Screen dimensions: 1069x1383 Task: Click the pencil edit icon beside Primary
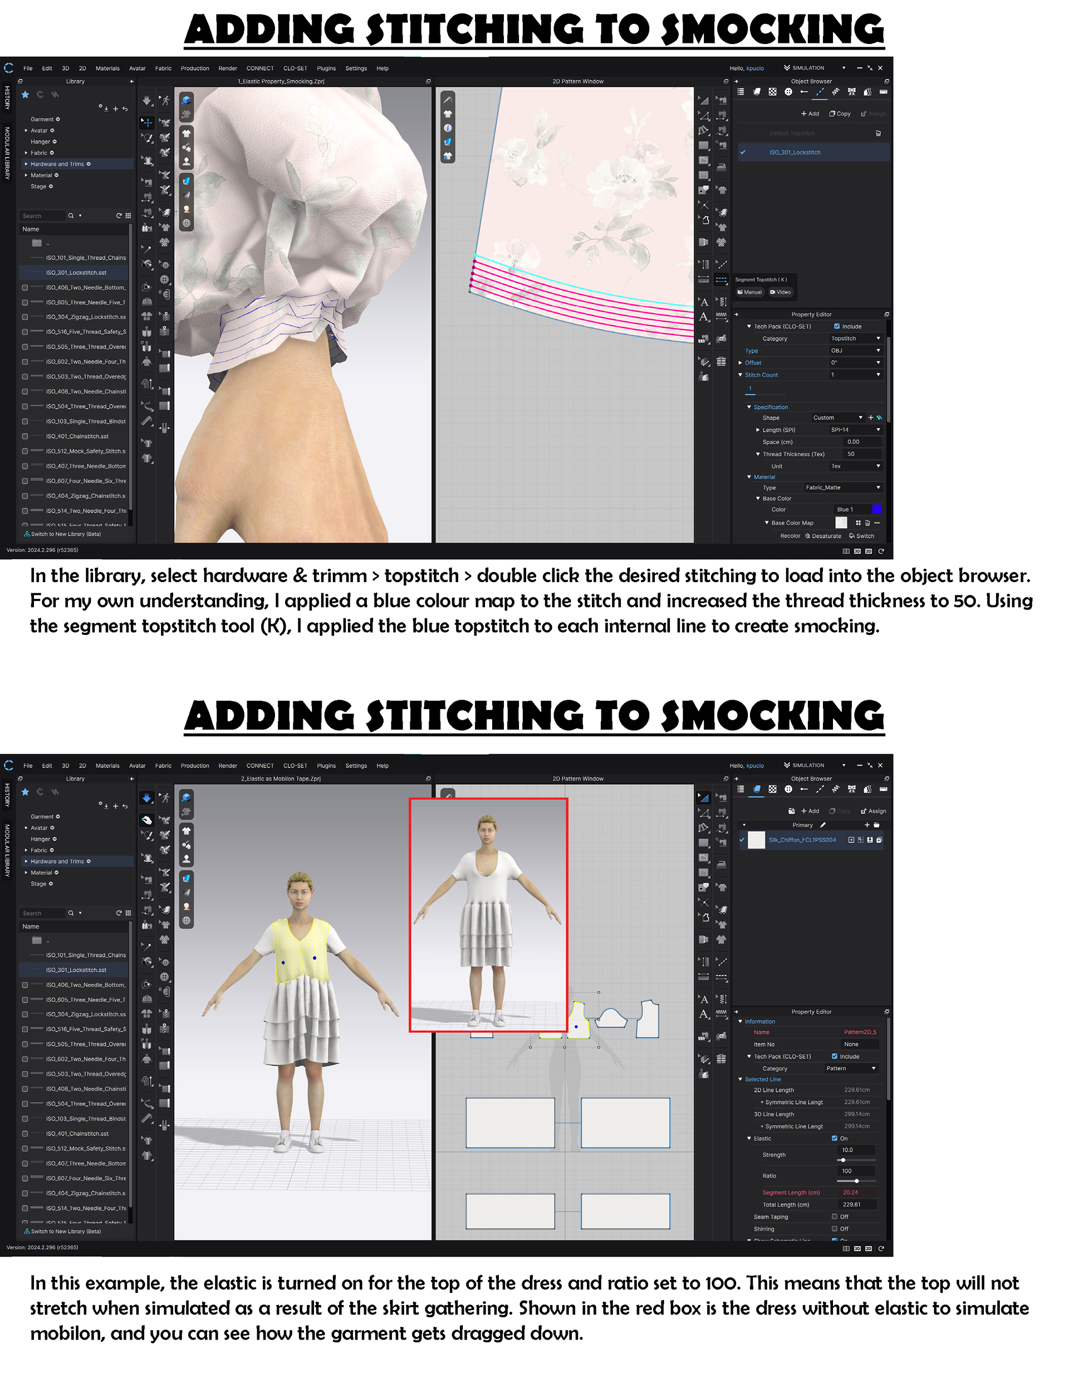(x=823, y=825)
